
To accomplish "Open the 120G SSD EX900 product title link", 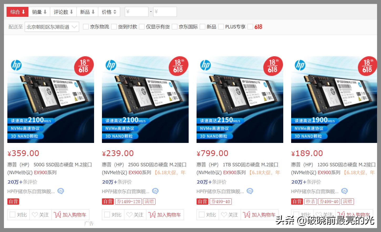I will 333,169.
